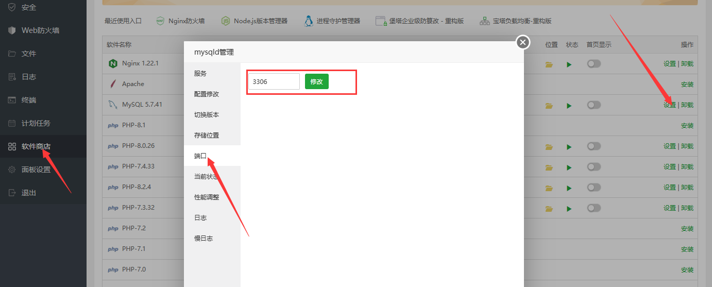Image resolution: width=712 pixels, height=287 pixels.
Task: Click the Nginx 1.22.1 software name
Action: pyautogui.click(x=140, y=63)
